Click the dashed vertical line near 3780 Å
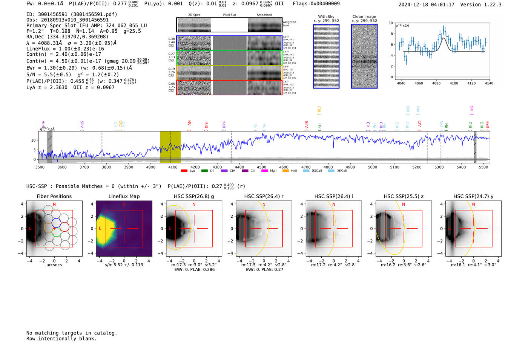This screenshot has height=359, width=528. coord(102,147)
